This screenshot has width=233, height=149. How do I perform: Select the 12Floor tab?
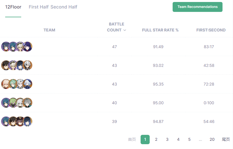coord(13,7)
